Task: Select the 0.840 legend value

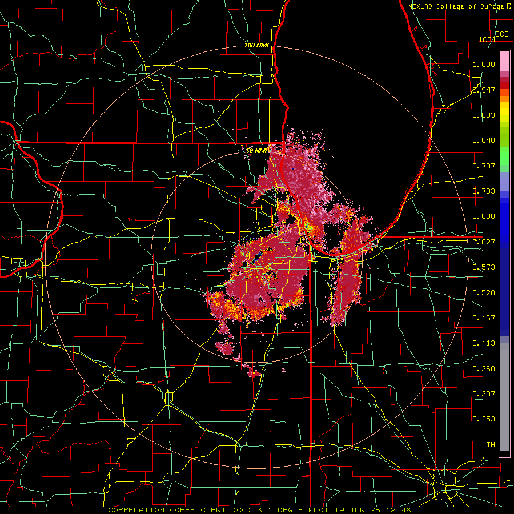Action: click(x=484, y=140)
